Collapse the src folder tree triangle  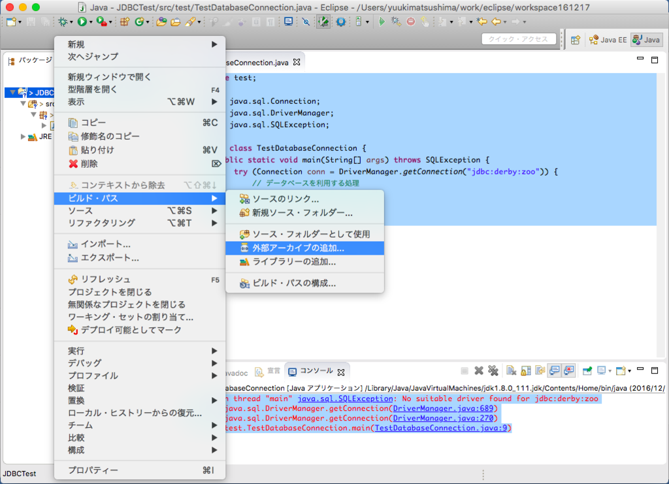[23, 104]
